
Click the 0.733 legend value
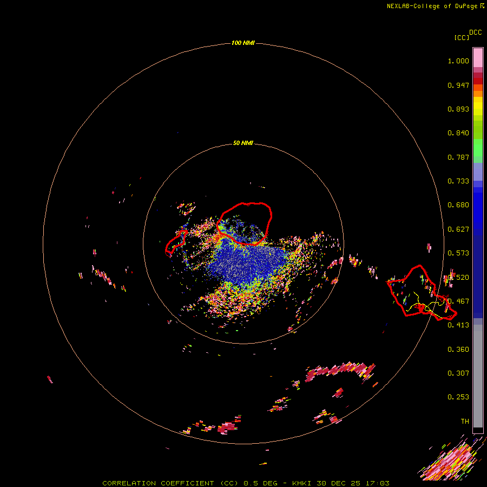(458, 181)
